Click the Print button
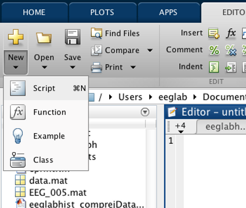This screenshot has height=208, width=246. tap(107, 67)
